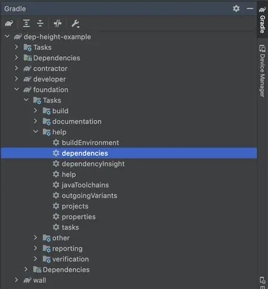Click the Gradle panel title

coord(15,8)
